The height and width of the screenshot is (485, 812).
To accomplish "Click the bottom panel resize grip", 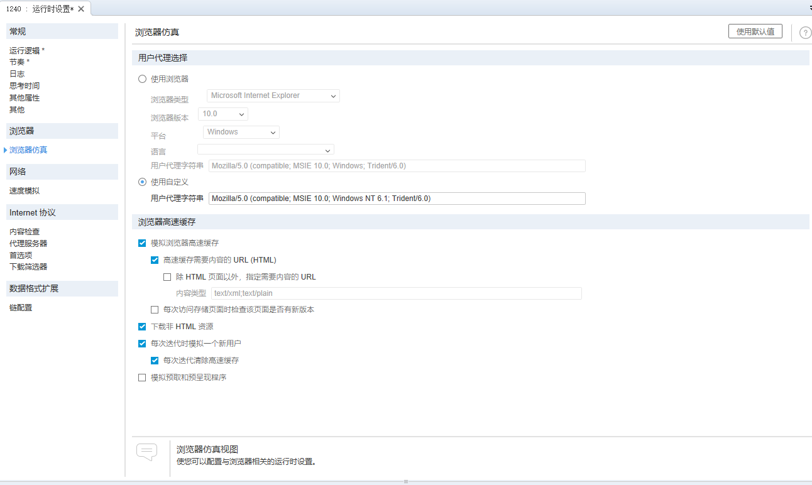I will click(406, 481).
